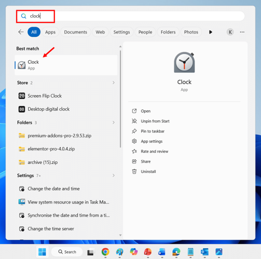The width and height of the screenshot is (261, 259).
Task: Go back with the left arrow icon
Action: (x=21, y=32)
